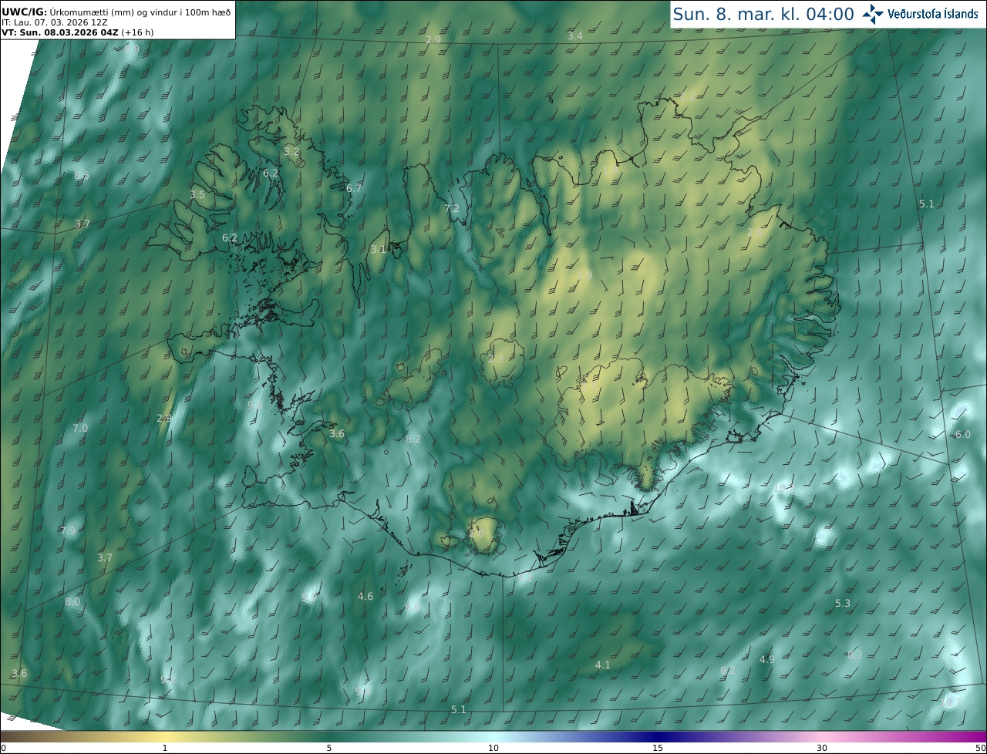Viewport: 987px width, 754px height.
Task: Click the colorbar tick label 50
Action: coord(980,748)
